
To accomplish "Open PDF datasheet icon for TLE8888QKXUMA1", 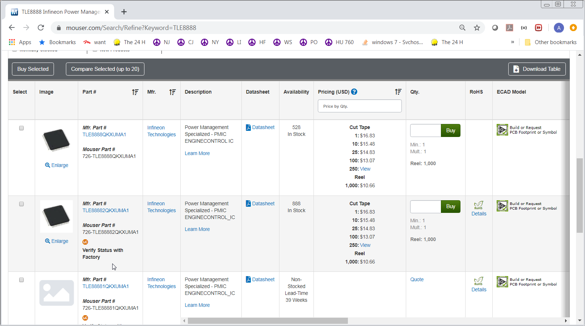I will coord(248,128).
